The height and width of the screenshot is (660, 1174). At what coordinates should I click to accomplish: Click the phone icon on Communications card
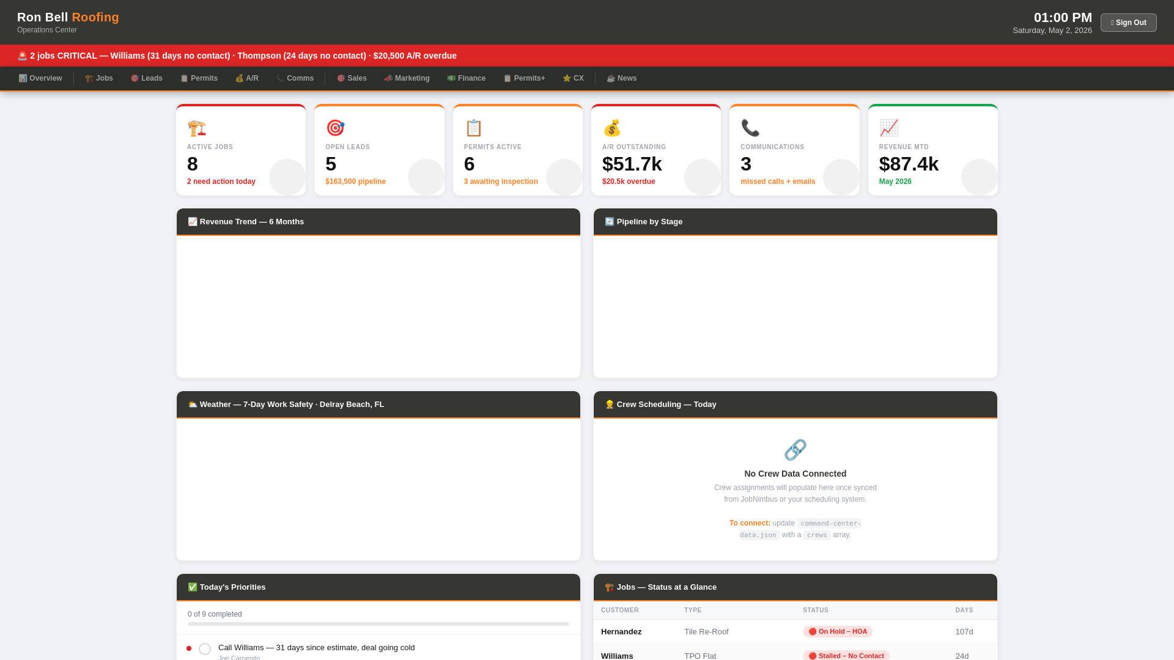[x=750, y=128]
